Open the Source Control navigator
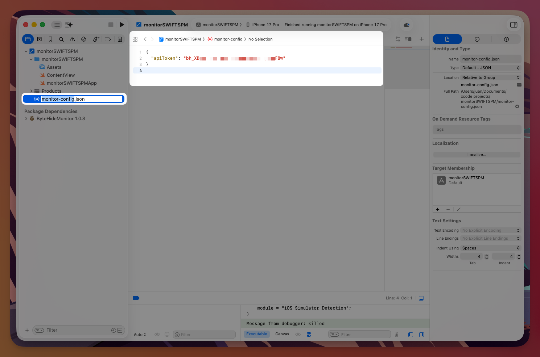This screenshot has height=357, width=540. tap(40, 39)
